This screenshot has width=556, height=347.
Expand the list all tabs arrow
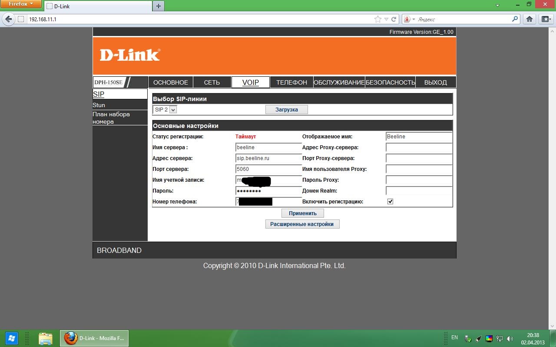tap(498, 6)
